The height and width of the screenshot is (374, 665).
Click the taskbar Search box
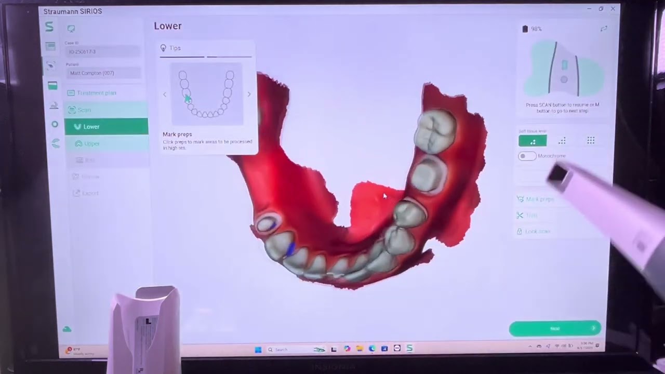[x=296, y=350]
